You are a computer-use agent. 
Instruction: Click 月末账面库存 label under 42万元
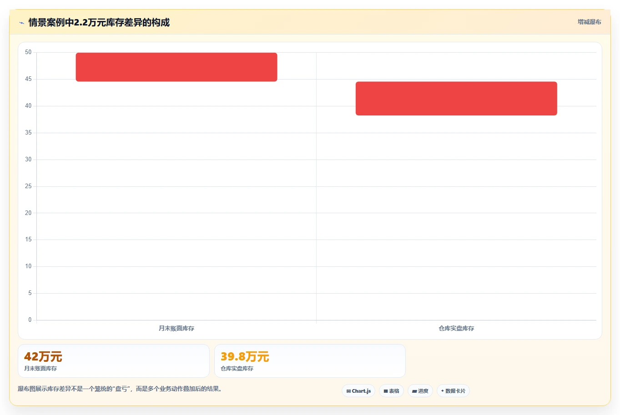pyautogui.click(x=40, y=369)
